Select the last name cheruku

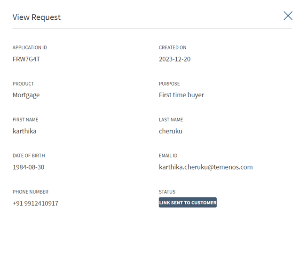pyautogui.click(x=171, y=131)
